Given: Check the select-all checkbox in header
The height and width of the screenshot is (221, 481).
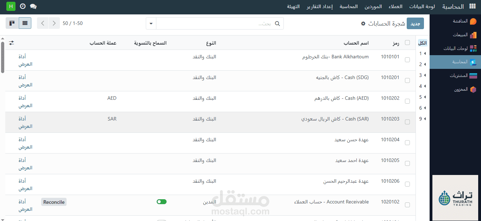Looking at the screenshot, I should pyautogui.click(x=407, y=43).
